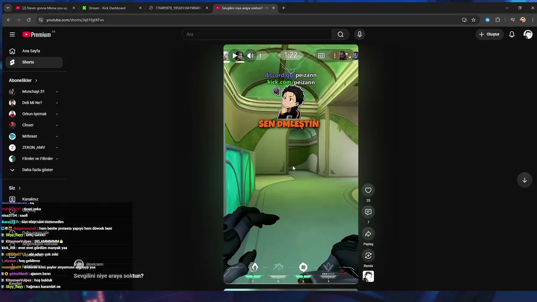
Task: Open the Filmler ve Filimler channel
Action: coord(34,159)
